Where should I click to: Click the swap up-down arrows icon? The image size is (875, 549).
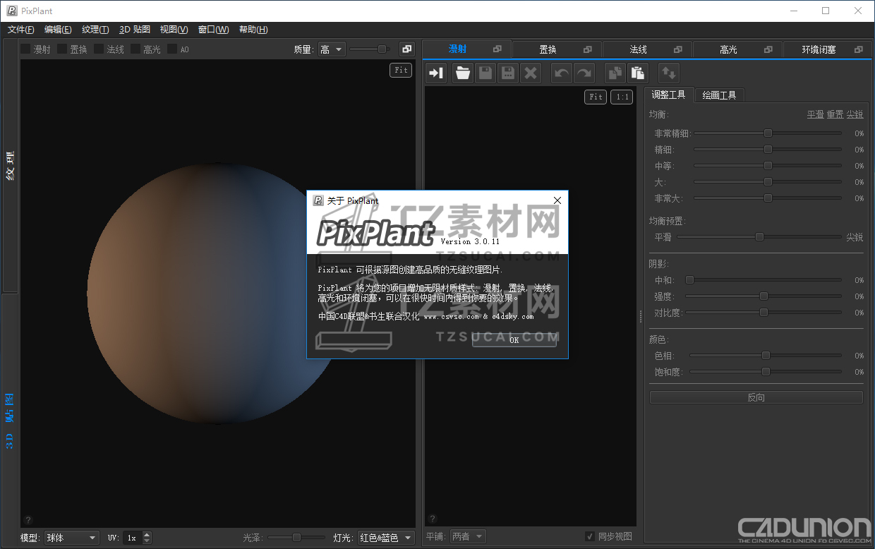tap(668, 73)
